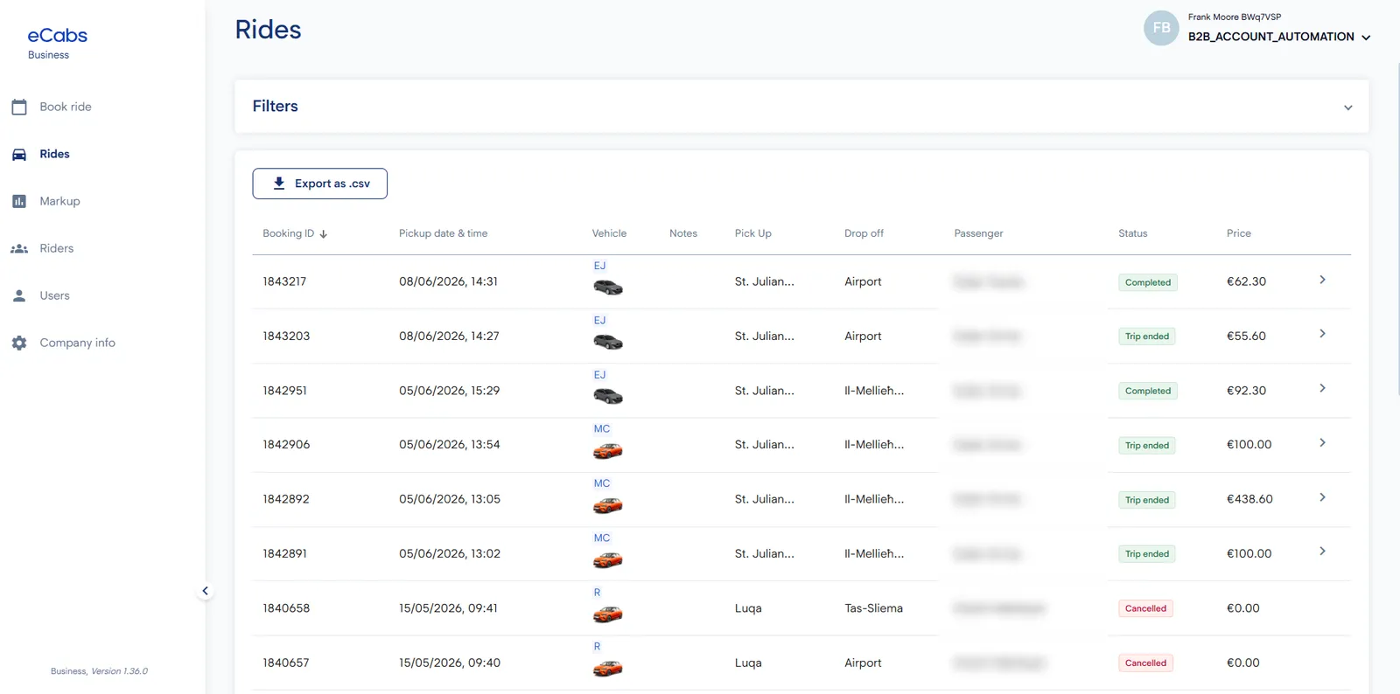Open Company info page
Viewport: 1400px width, 694px height.
pos(77,343)
